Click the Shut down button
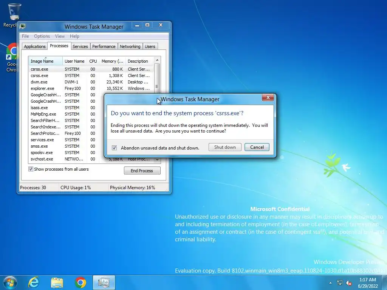This screenshot has width=387, height=290. [225, 147]
